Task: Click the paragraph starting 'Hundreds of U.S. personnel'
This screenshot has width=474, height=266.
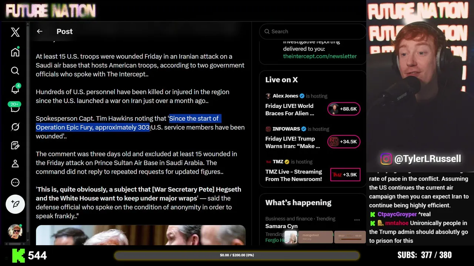Action: click(133, 96)
